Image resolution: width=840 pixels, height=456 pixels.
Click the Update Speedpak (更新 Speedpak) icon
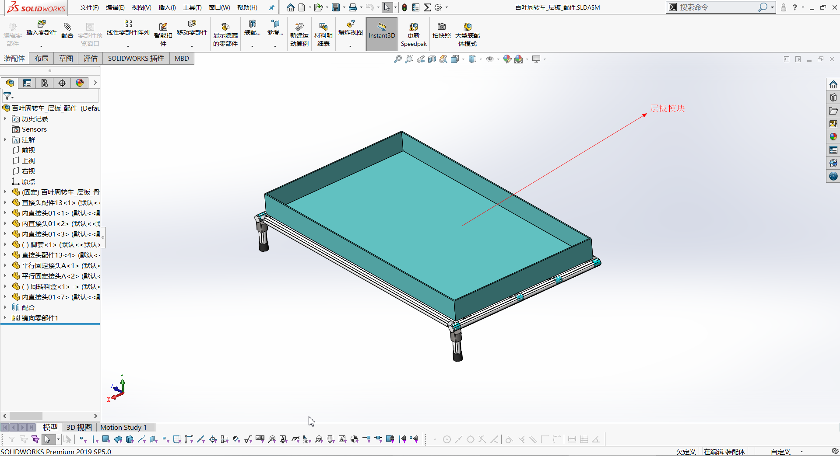click(x=414, y=34)
